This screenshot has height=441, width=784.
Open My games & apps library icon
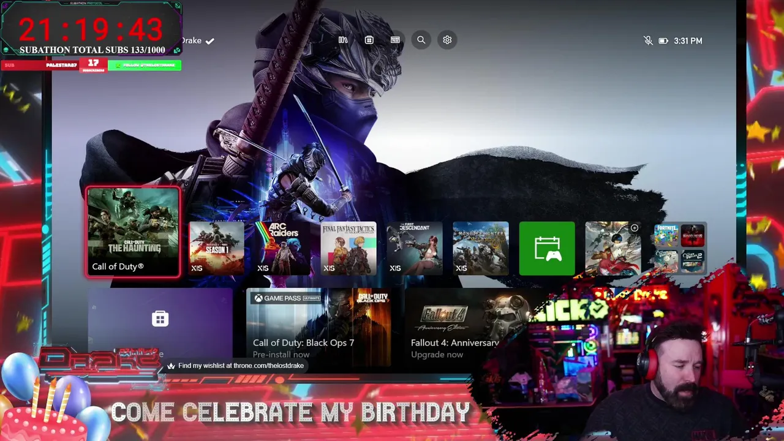[343, 40]
